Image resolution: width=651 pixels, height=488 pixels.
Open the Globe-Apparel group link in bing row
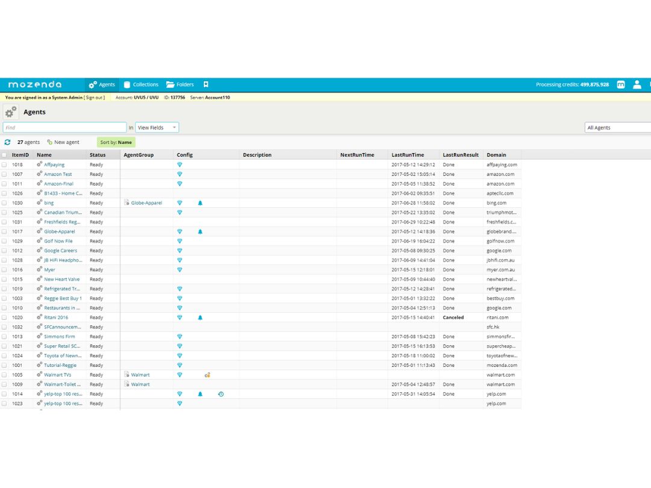click(146, 203)
